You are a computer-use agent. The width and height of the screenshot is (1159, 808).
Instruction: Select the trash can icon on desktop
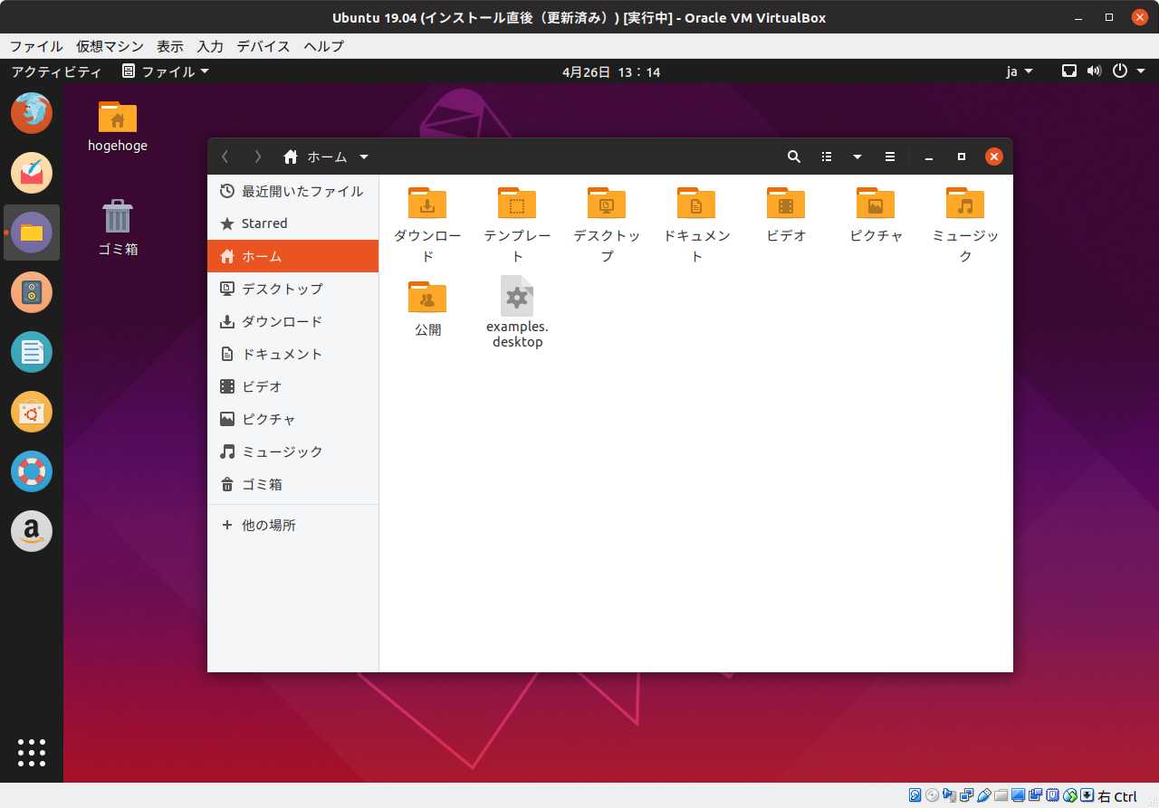118,228
